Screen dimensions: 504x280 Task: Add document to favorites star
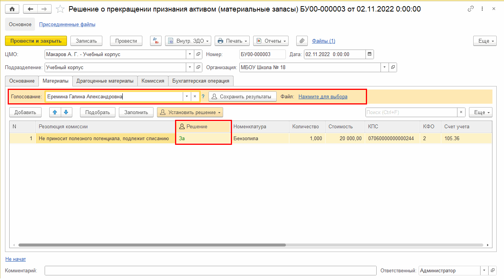pyautogui.click(x=60, y=9)
